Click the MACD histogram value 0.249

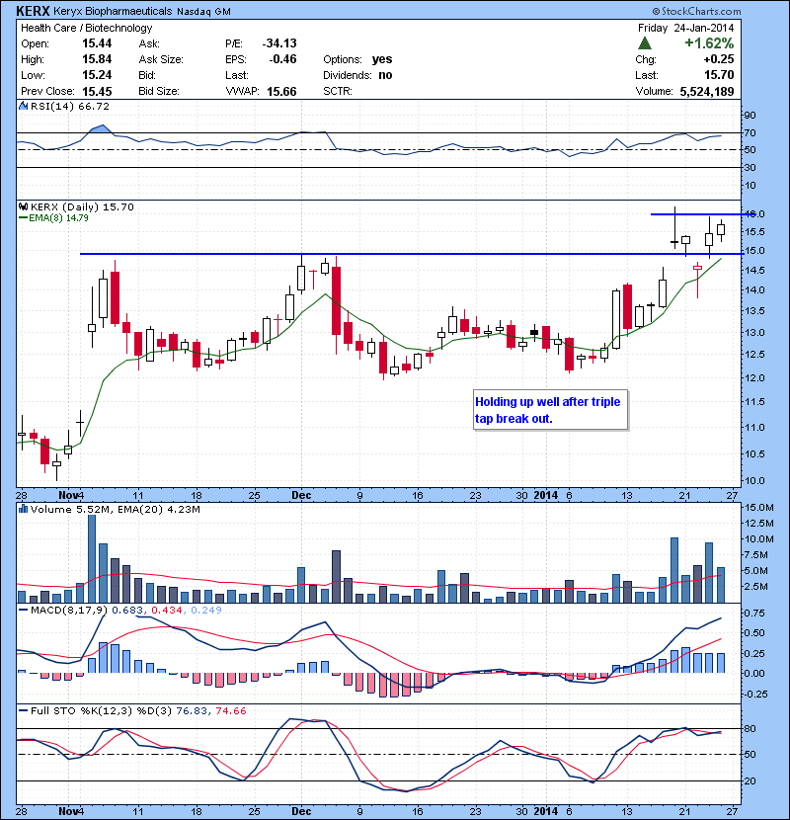(206, 610)
